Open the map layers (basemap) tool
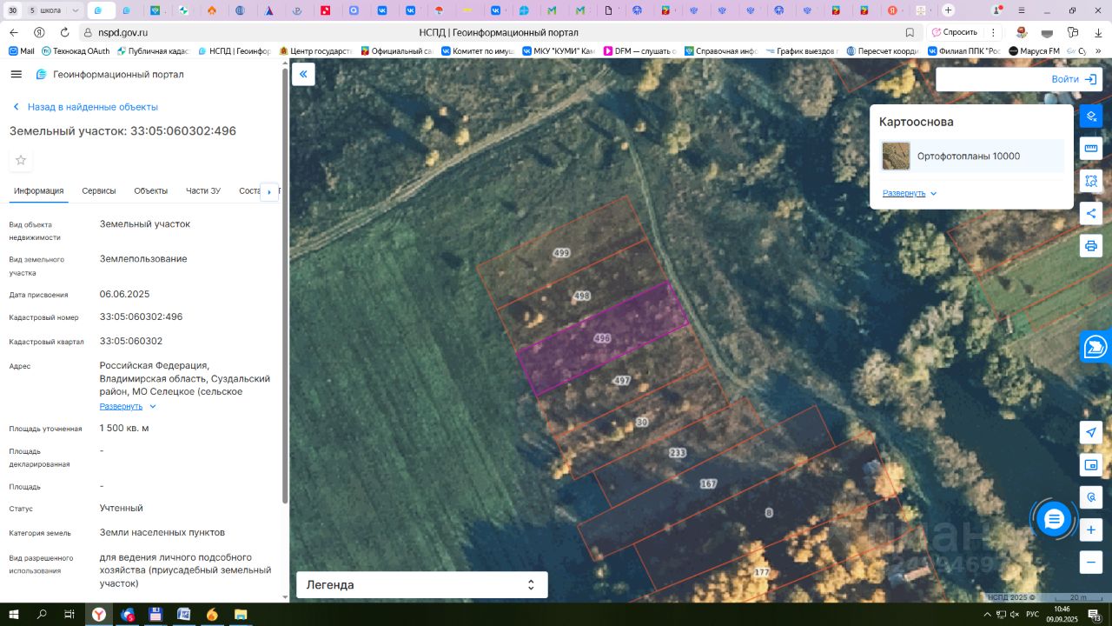The height and width of the screenshot is (626, 1112). click(x=1091, y=117)
